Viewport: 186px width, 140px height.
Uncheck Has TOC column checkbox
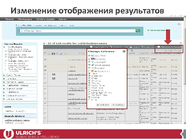click(89, 56)
